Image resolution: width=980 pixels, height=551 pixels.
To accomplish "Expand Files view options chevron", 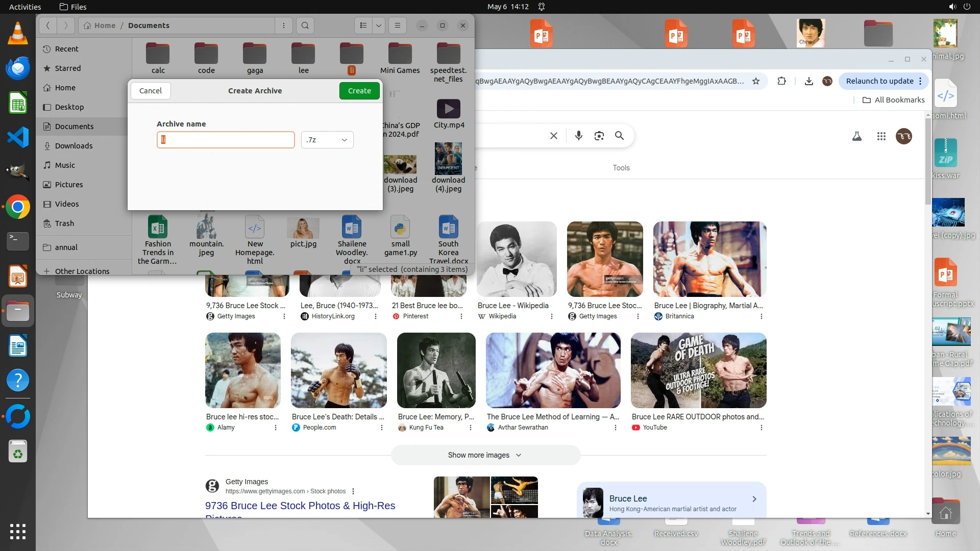I will tap(378, 26).
